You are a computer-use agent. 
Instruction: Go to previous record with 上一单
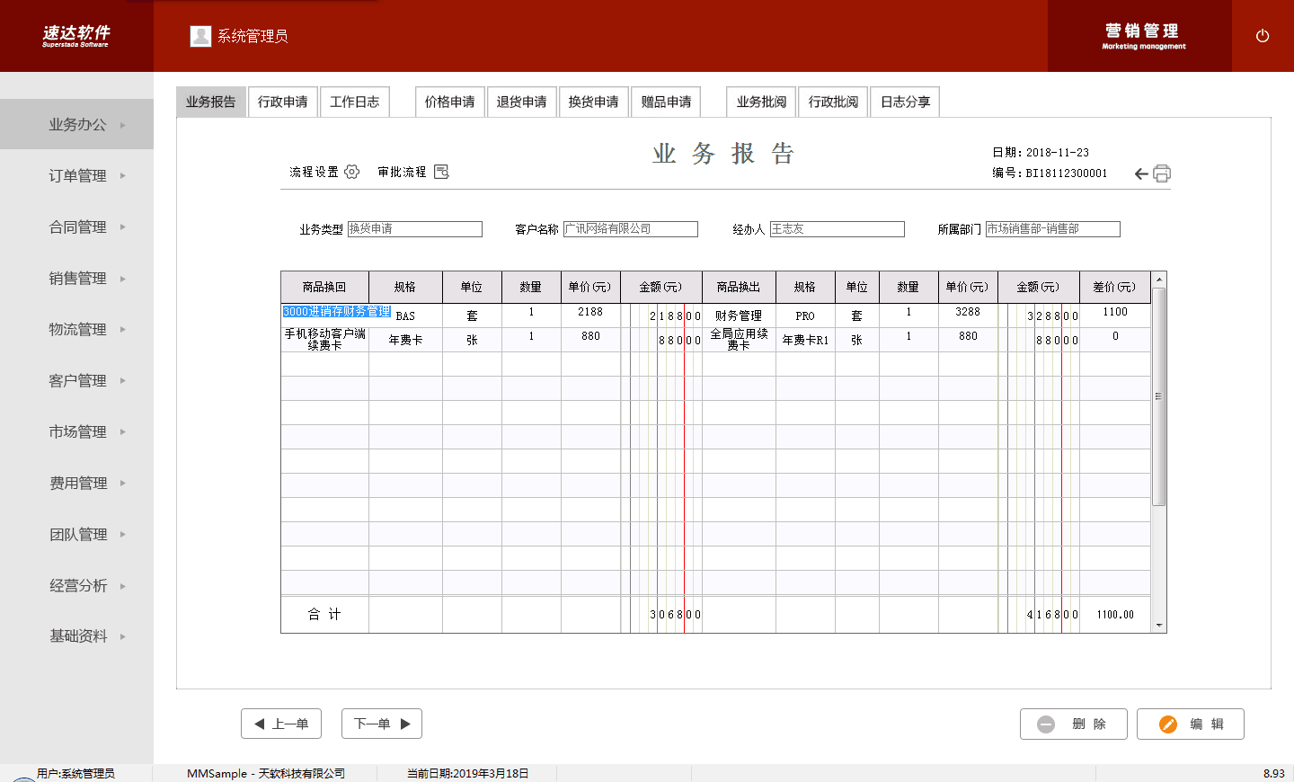(281, 724)
